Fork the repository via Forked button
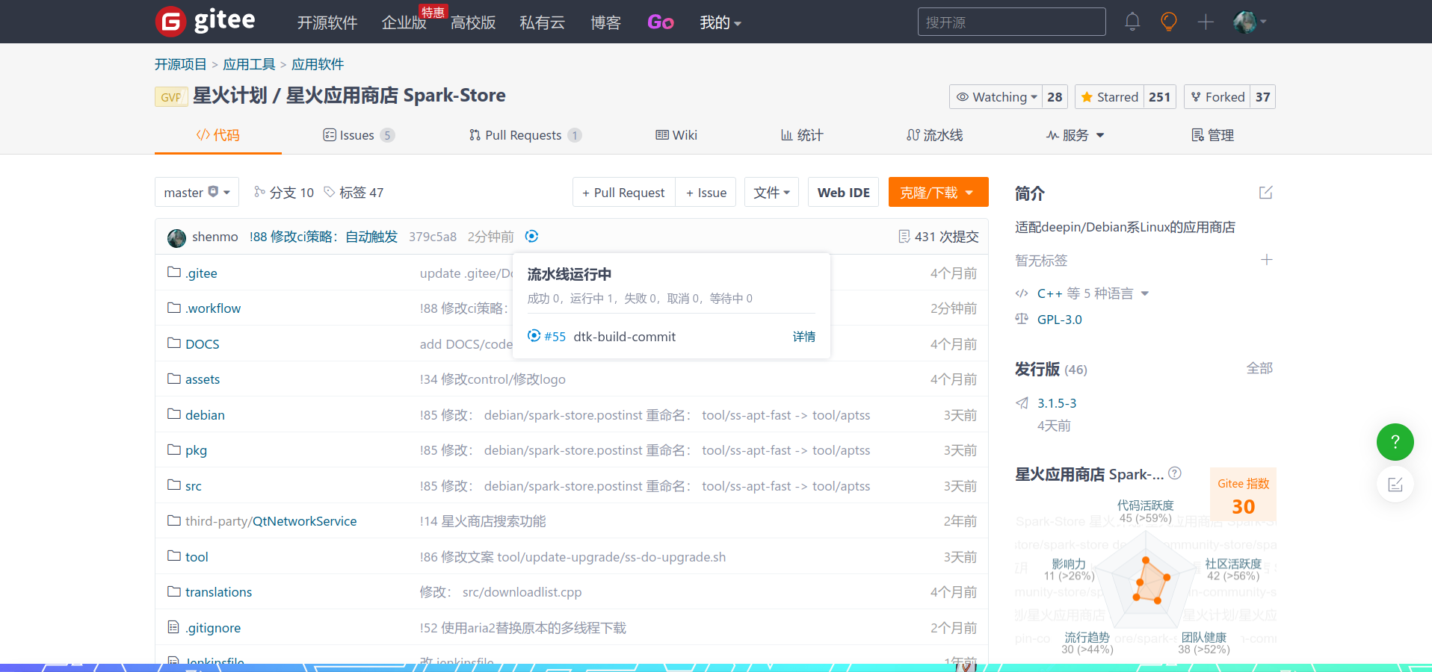Viewport: 1432px width, 672px height. (1217, 97)
